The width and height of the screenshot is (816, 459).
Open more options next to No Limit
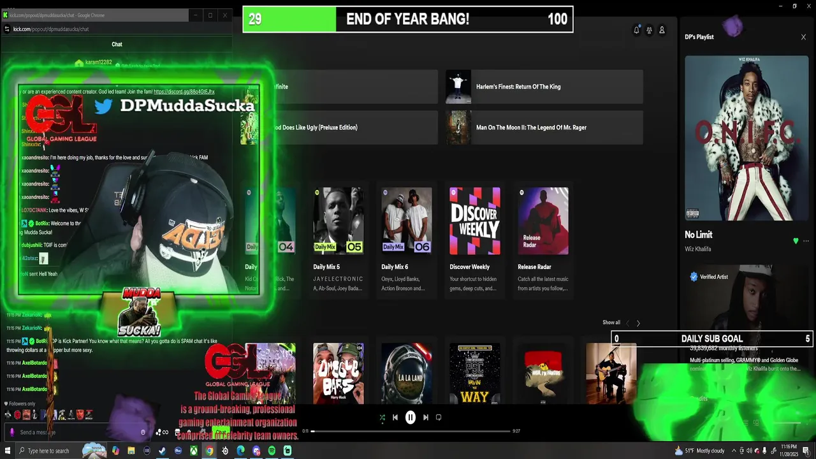806,241
